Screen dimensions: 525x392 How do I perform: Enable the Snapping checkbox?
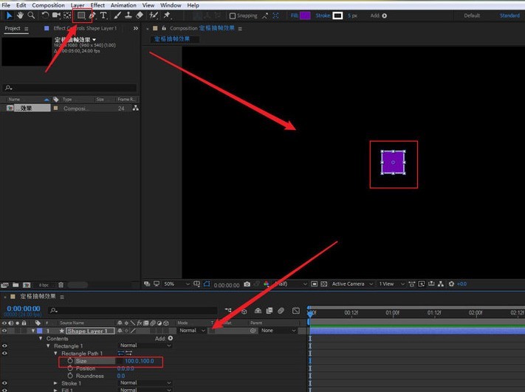(x=233, y=16)
